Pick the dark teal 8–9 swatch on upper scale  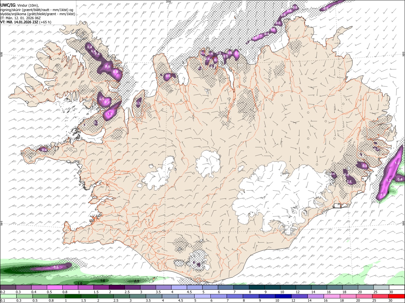(257, 288)
